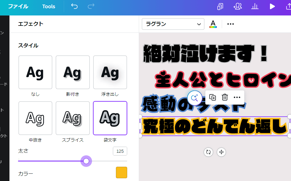
Task: Undo the last action
Action: [74, 6]
